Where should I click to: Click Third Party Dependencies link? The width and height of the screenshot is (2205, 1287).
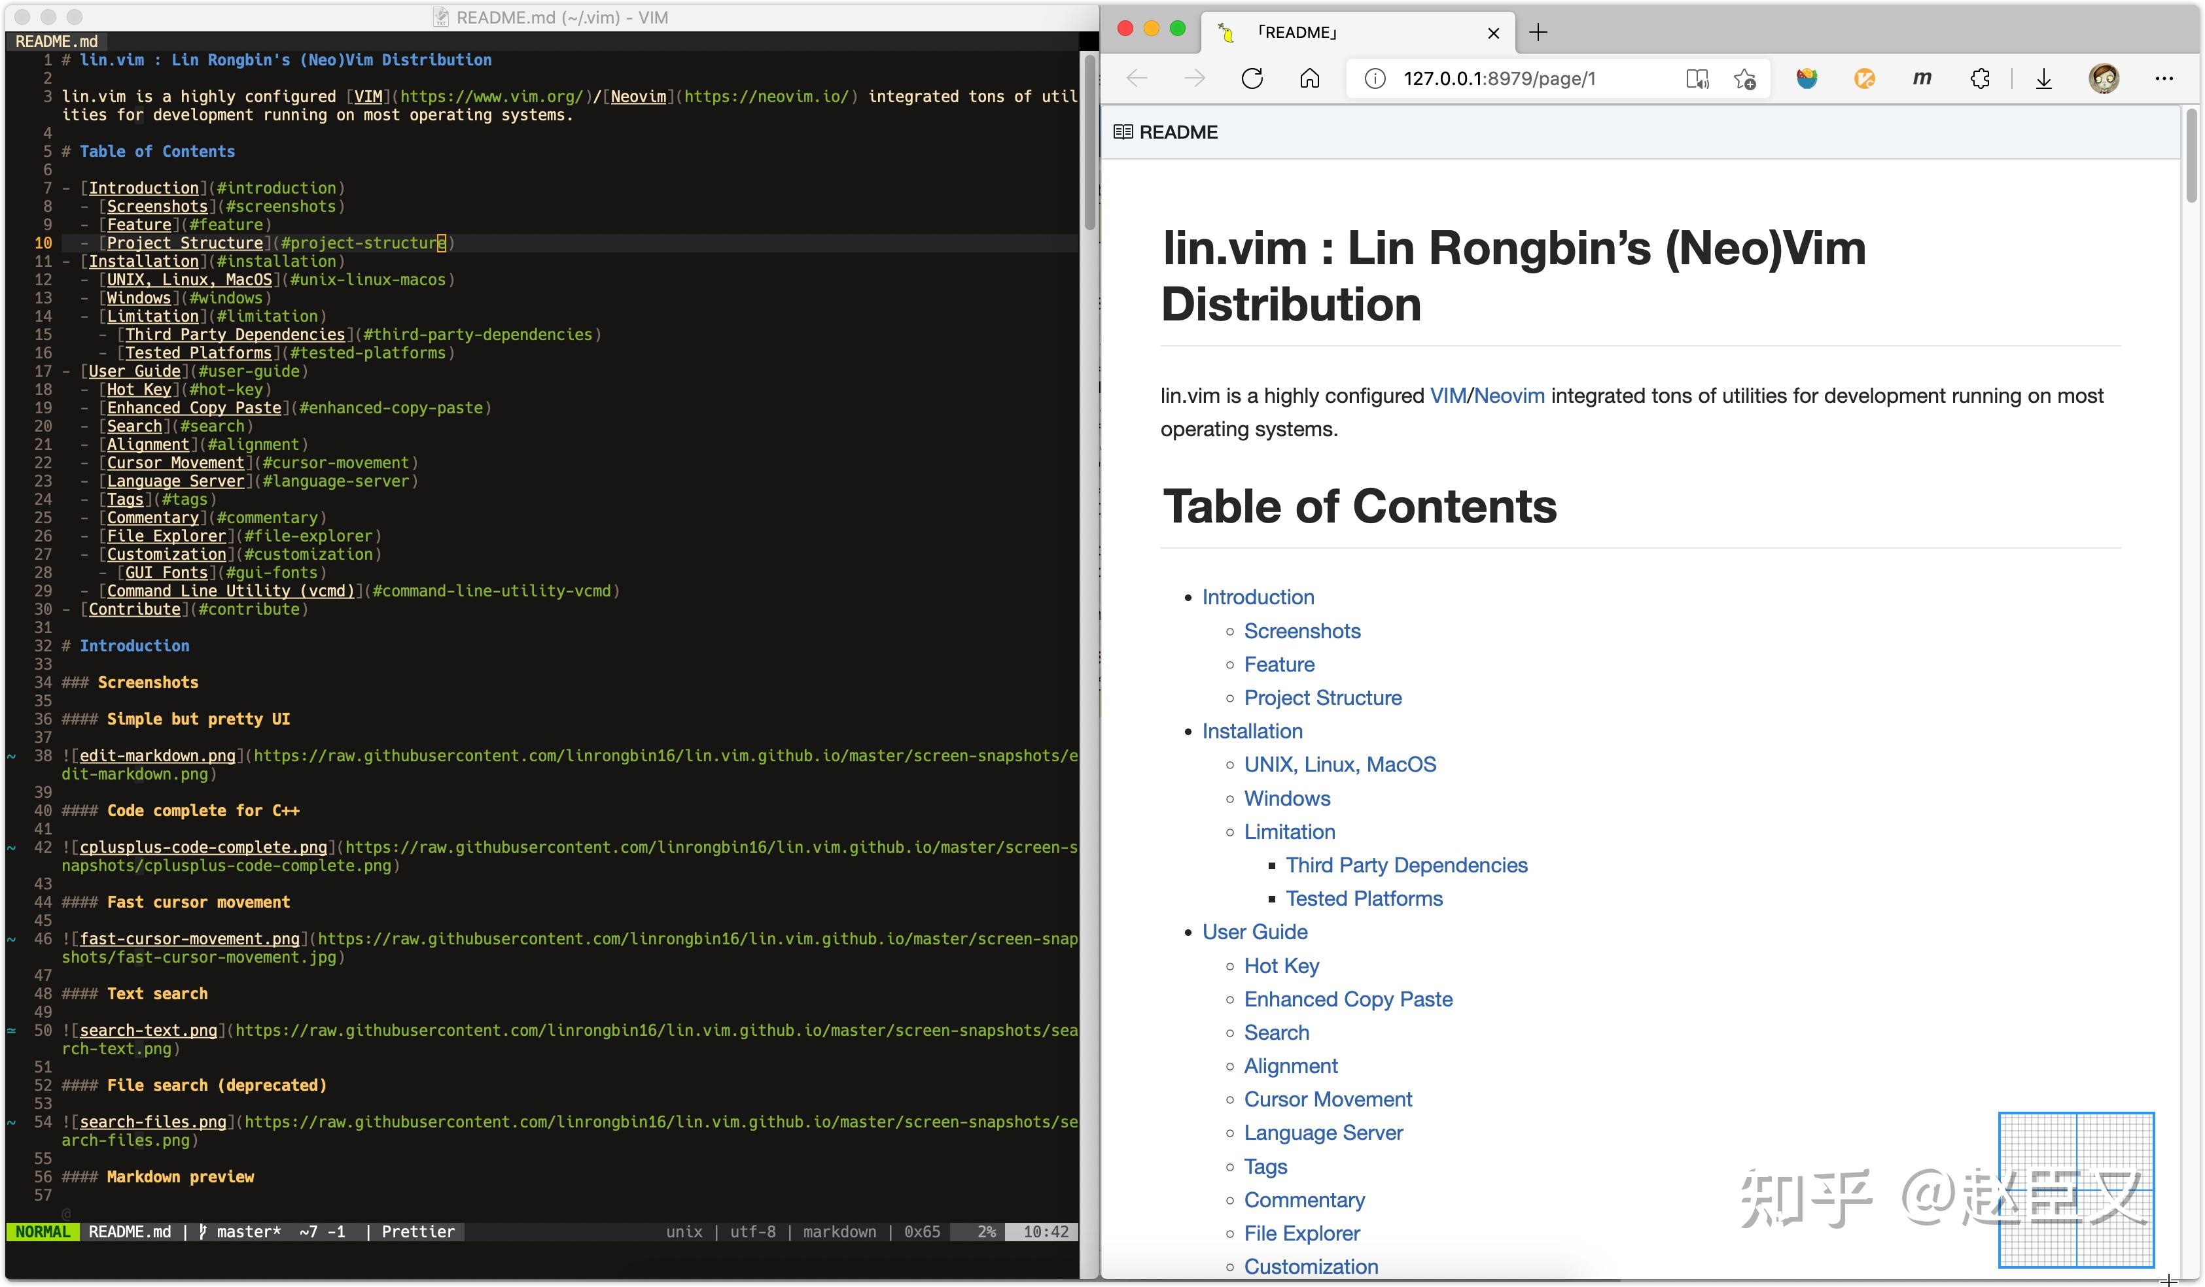pos(1406,865)
